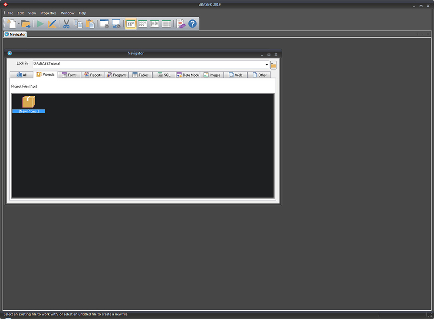Switch to the Tables tab
The width and height of the screenshot is (434, 319).
tap(141, 75)
